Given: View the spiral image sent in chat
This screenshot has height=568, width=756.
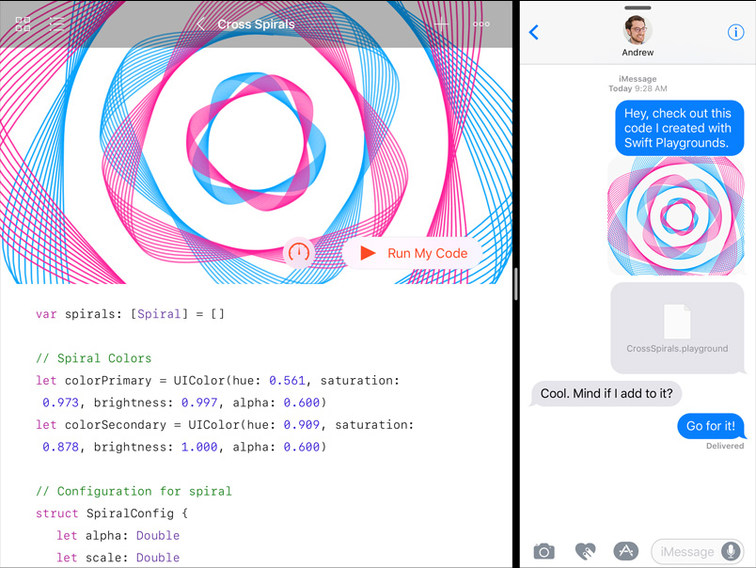Looking at the screenshot, I should (676, 216).
